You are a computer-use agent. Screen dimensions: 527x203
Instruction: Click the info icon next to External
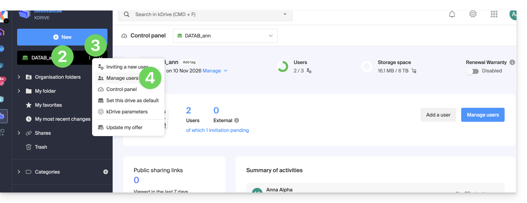(237, 120)
